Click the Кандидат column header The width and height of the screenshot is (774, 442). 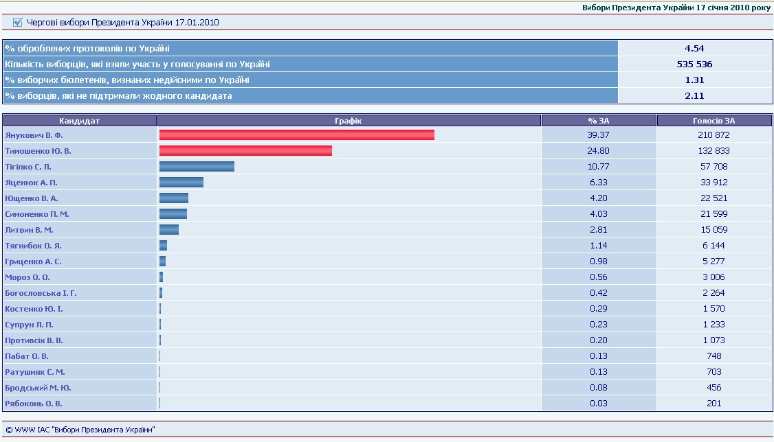80,121
